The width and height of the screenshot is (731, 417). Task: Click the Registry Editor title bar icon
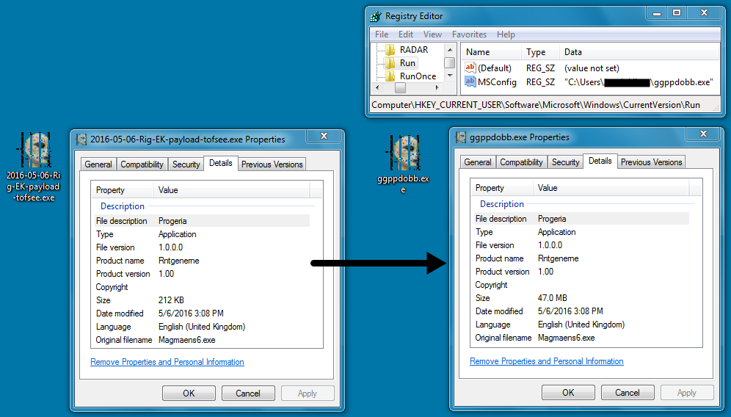pyautogui.click(x=376, y=16)
